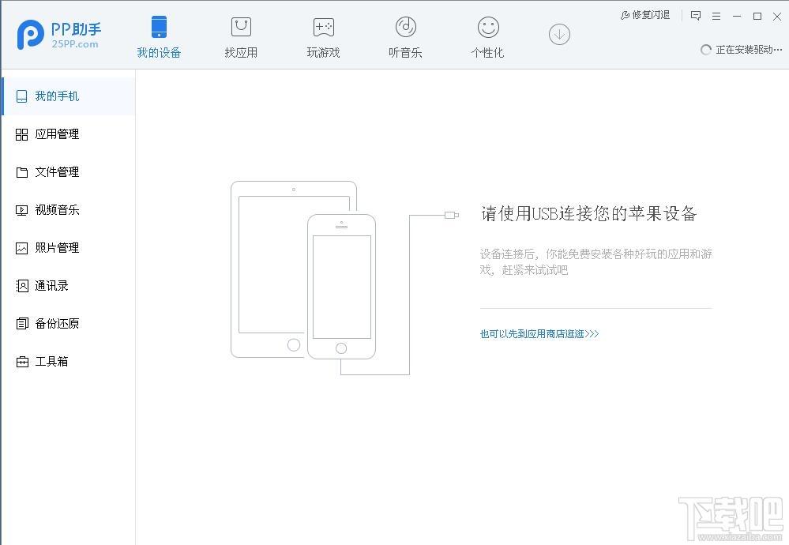Click 正在安装驱动 driver install status
The image size is (789, 545).
(742, 50)
